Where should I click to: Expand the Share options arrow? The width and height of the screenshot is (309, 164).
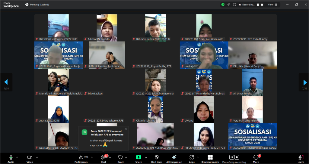tap(146, 157)
